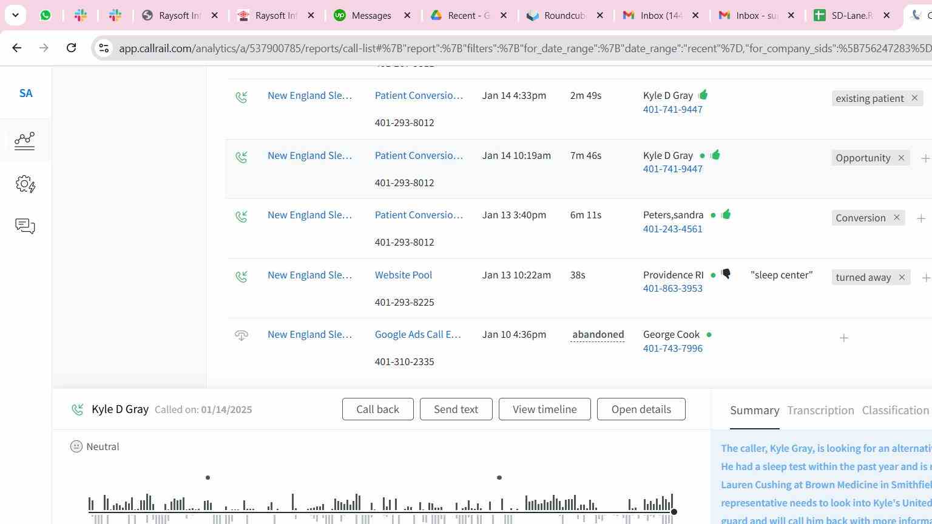Image resolution: width=932 pixels, height=524 pixels.
Task: Open New England Sle… link in George Cook row
Action: coord(309,335)
